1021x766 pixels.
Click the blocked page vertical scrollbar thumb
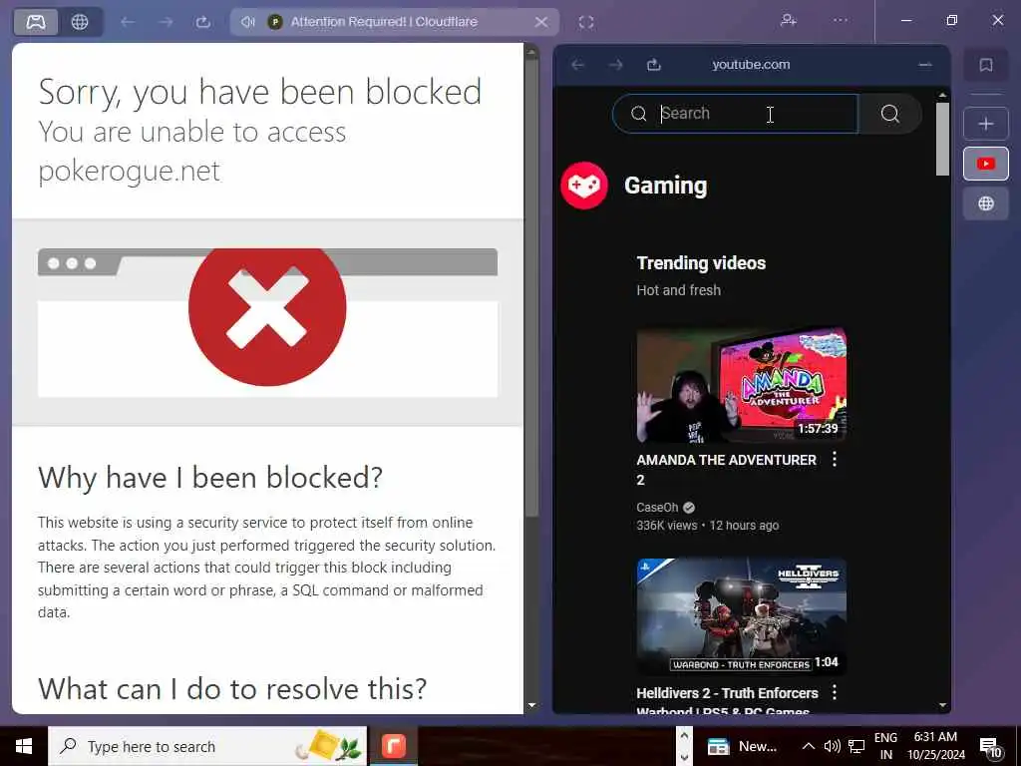point(531,286)
